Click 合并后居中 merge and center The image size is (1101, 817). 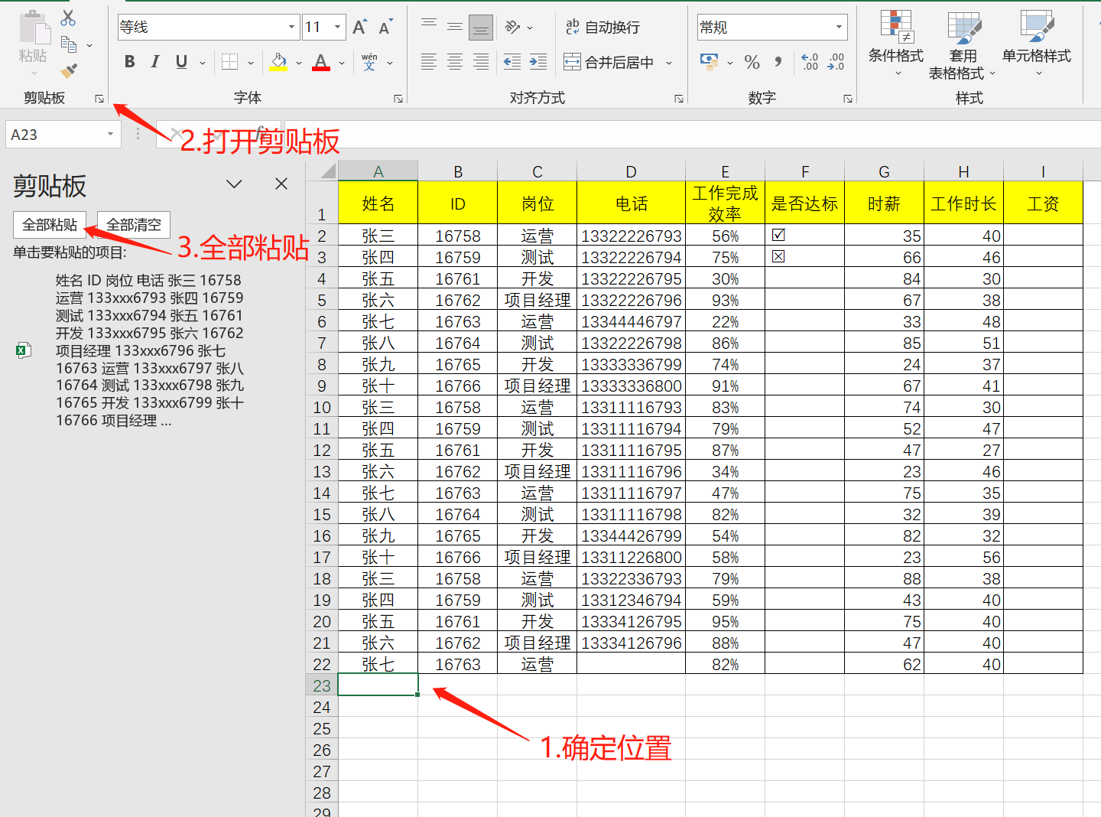609,62
